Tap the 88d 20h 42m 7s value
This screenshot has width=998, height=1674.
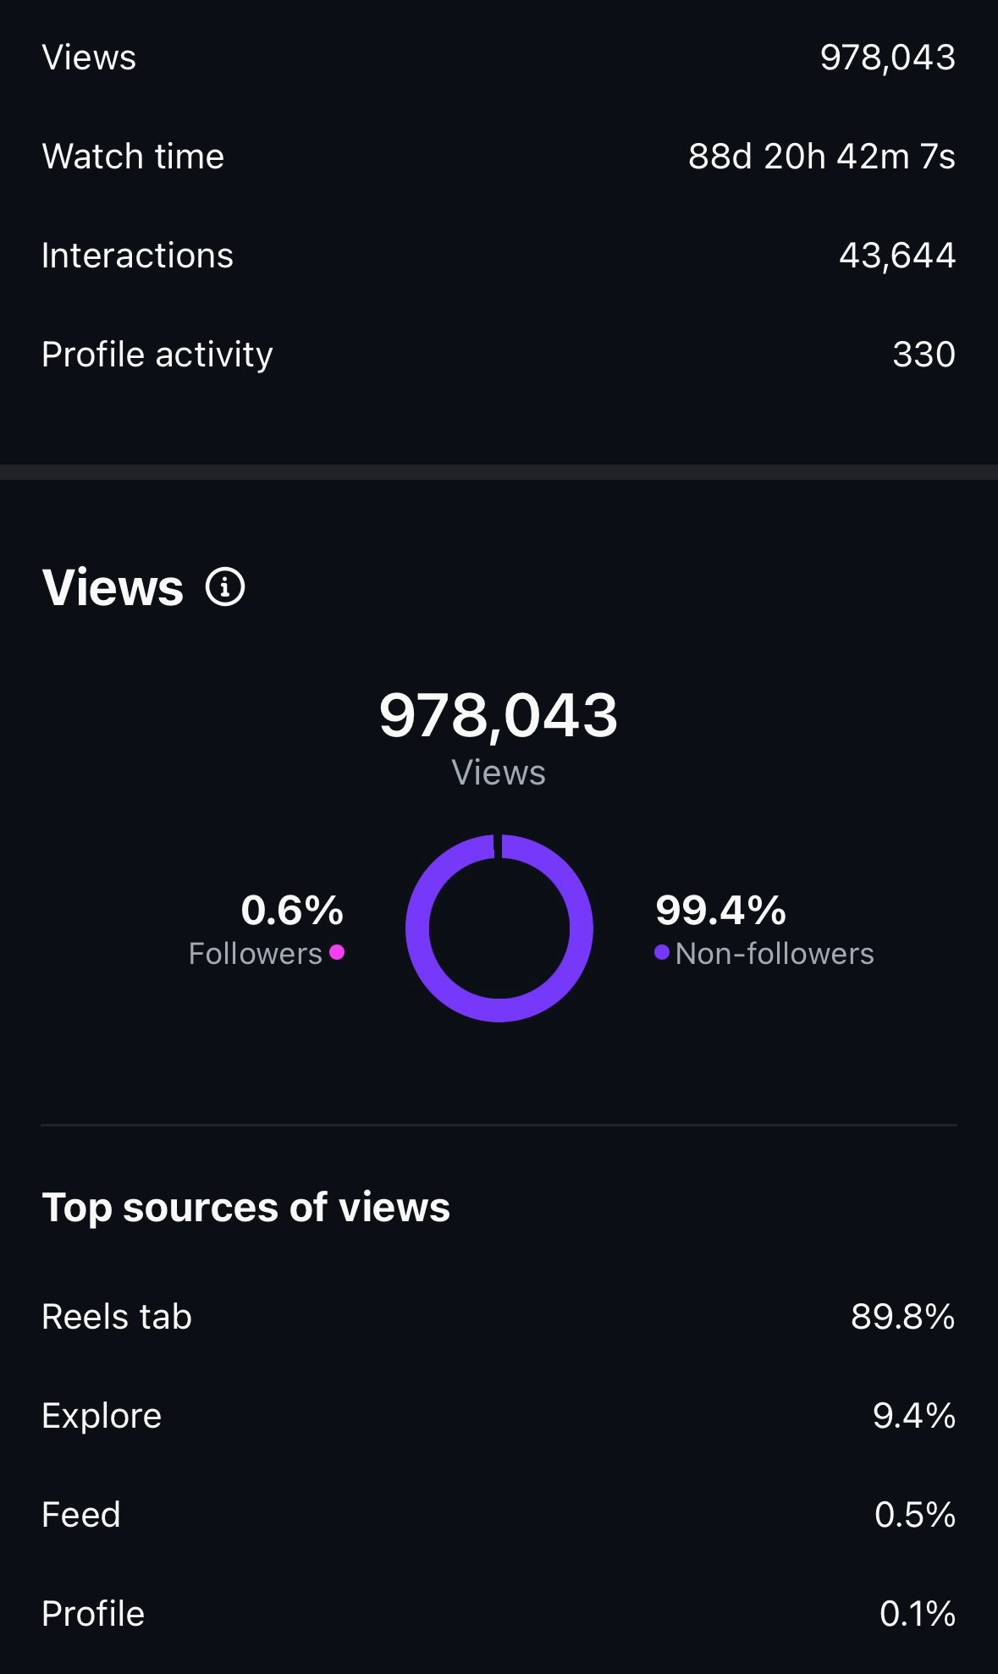[821, 157]
